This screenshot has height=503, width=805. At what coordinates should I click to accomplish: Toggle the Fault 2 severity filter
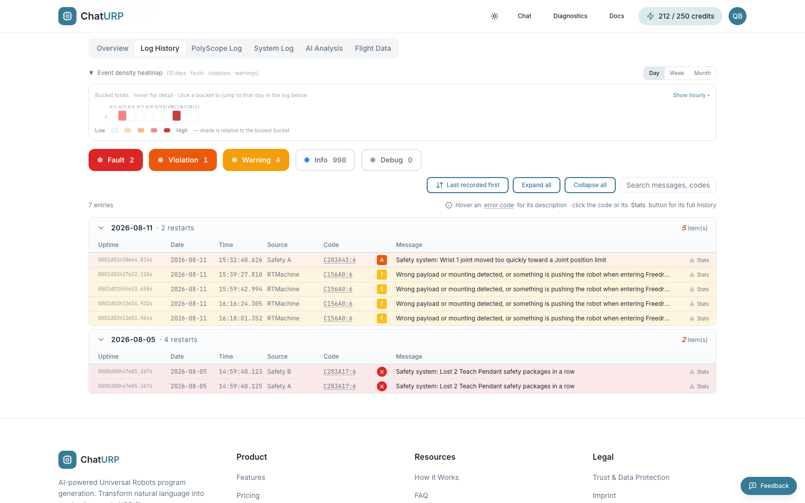pyautogui.click(x=116, y=160)
